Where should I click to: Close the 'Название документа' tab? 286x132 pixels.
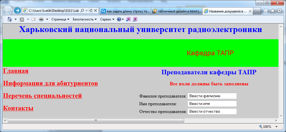[x=250, y=11]
